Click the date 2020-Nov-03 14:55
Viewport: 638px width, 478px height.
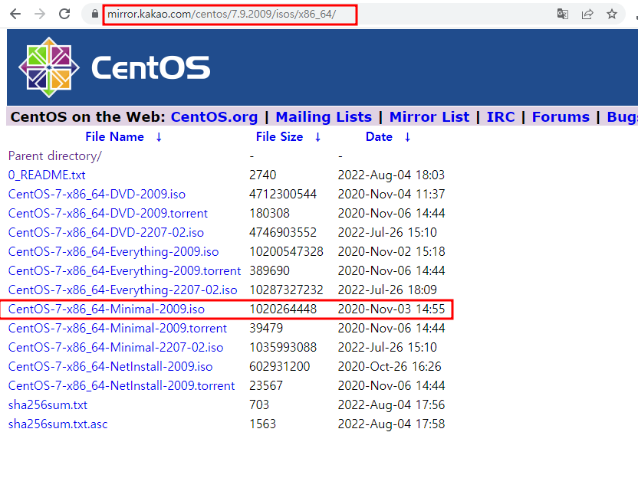[391, 309]
